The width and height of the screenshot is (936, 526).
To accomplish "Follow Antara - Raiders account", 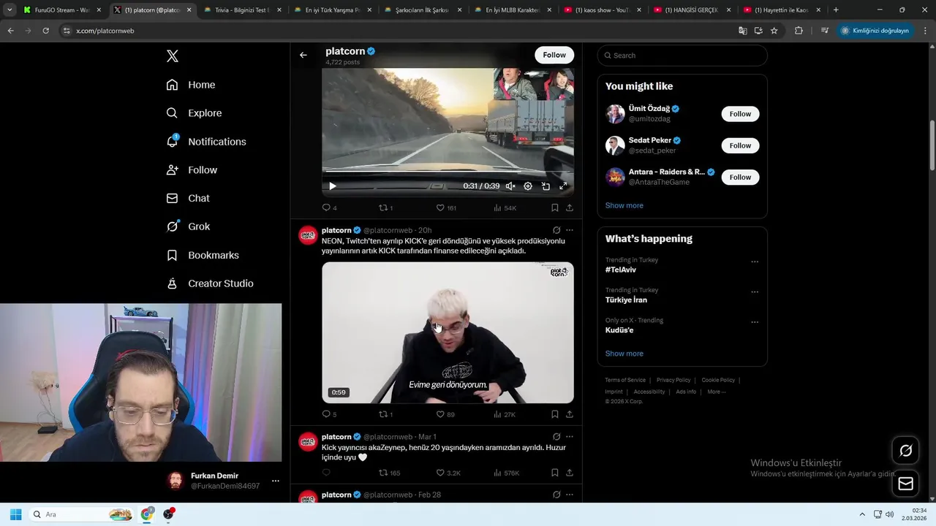I will coord(740,177).
